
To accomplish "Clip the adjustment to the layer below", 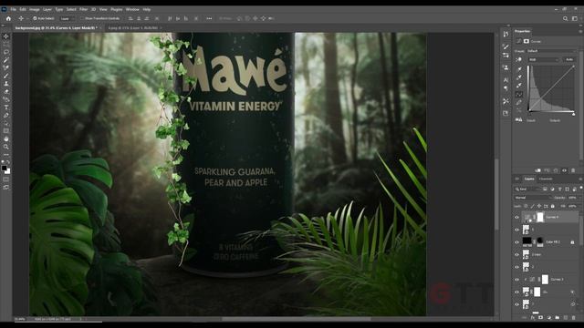I will click(x=537, y=170).
